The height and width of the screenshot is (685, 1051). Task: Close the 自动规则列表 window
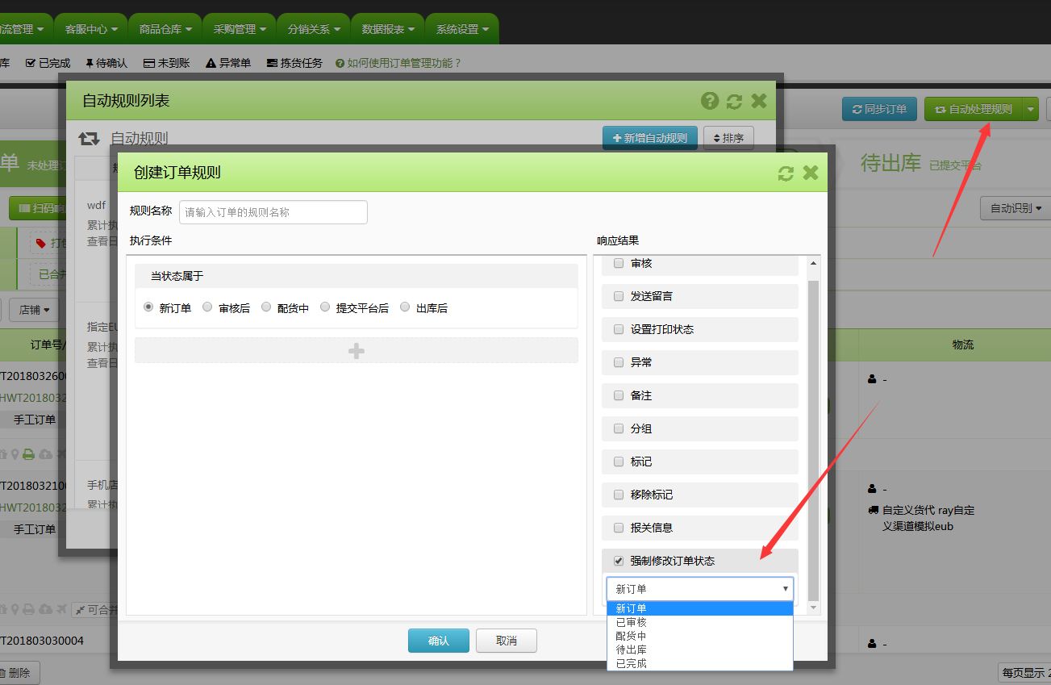click(759, 101)
